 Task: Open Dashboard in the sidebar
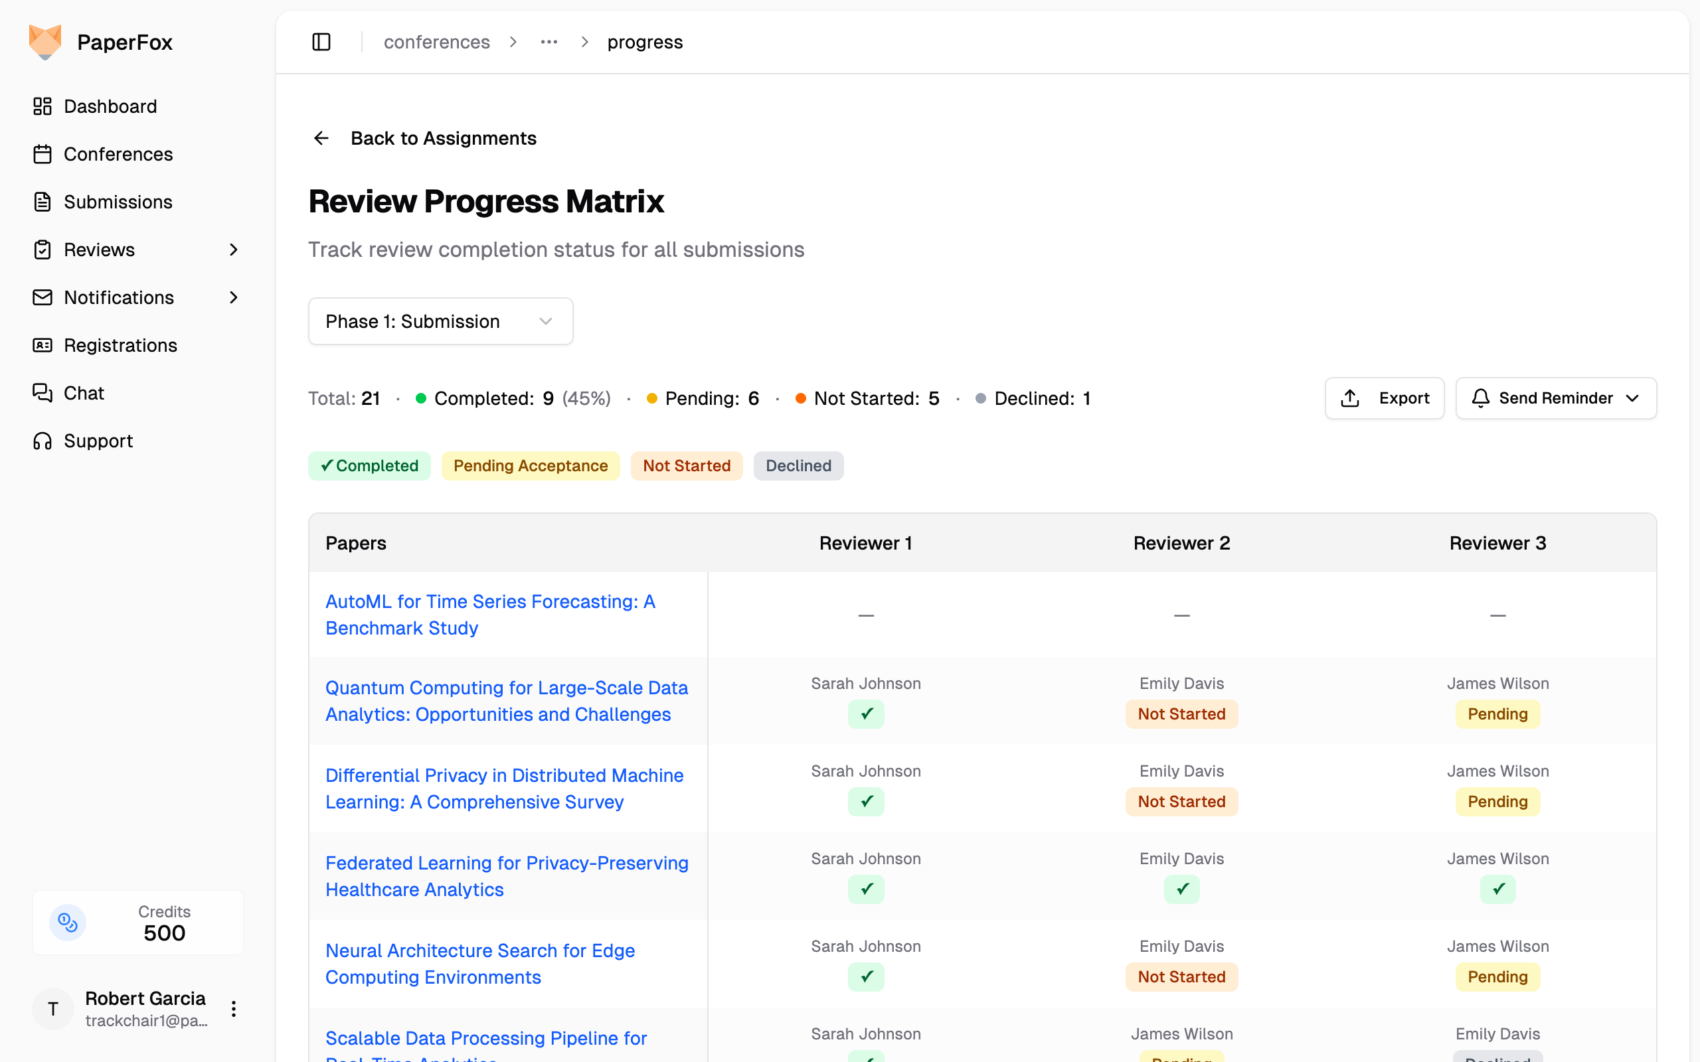pos(110,106)
